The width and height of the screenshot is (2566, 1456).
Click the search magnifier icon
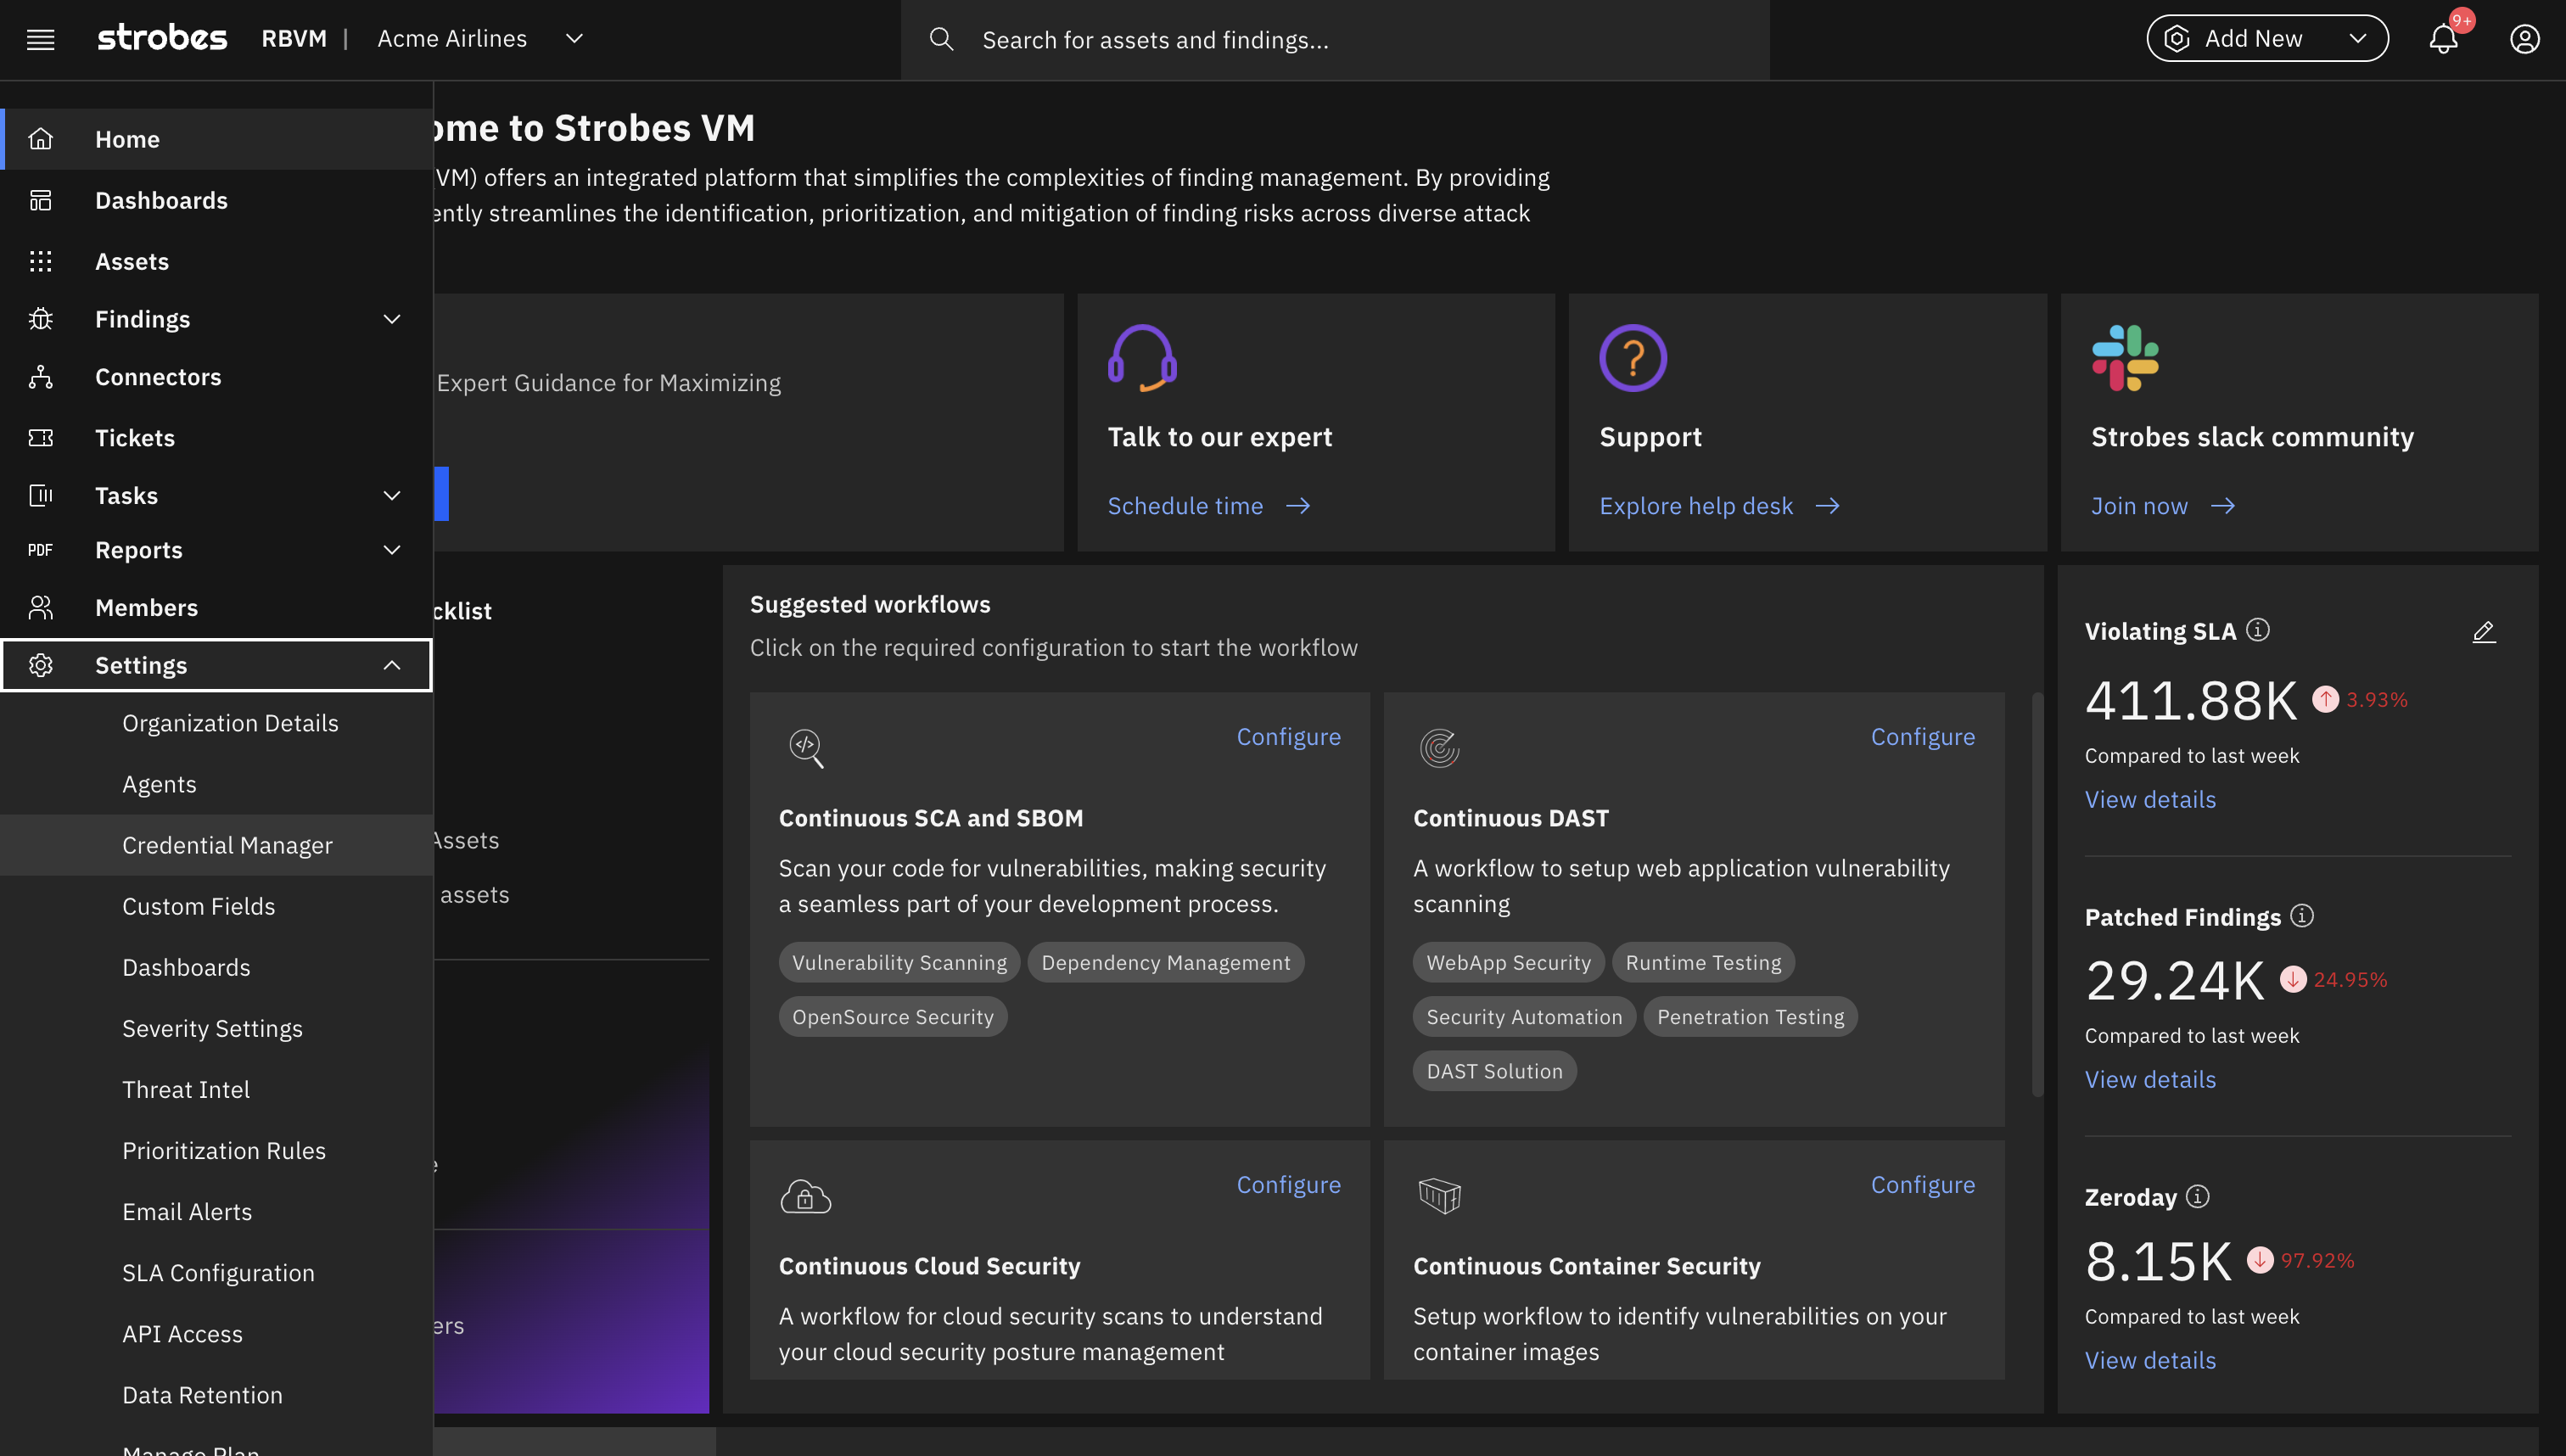pyautogui.click(x=940, y=39)
